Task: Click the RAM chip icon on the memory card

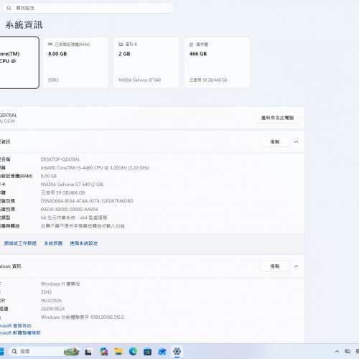Action: click(x=50, y=45)
